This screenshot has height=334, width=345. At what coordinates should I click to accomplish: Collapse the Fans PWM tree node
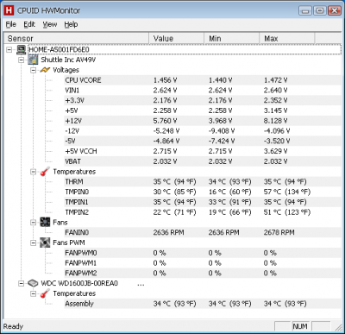[34, 243]
